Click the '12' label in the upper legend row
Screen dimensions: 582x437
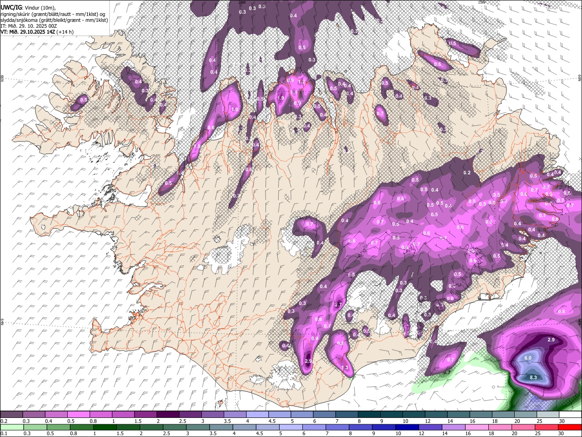coord(427,421)
